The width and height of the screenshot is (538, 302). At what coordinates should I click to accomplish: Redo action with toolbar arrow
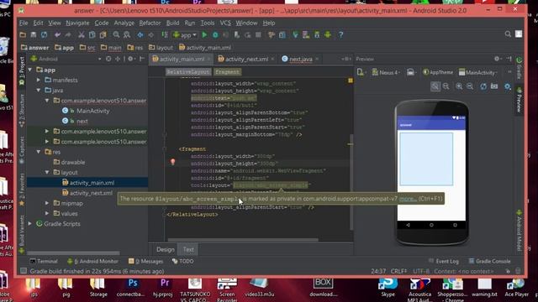[x=68, y=35]
